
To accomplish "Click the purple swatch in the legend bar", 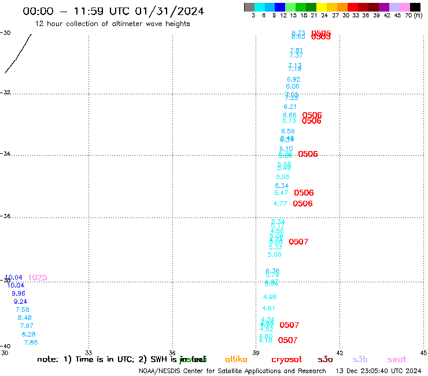I will pyautogui.click(x=384, y=7).
